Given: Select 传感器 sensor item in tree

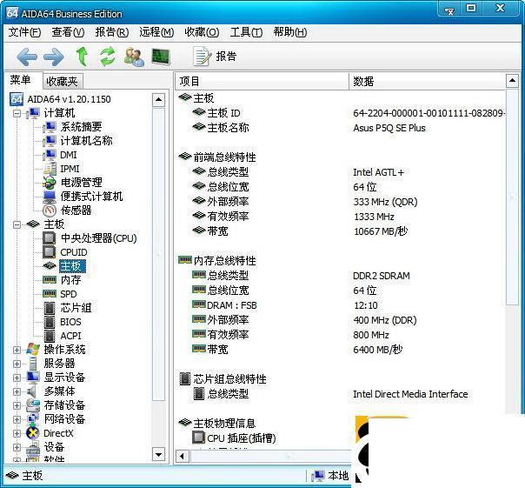Looking at the screenshot, I should (76, 211).
